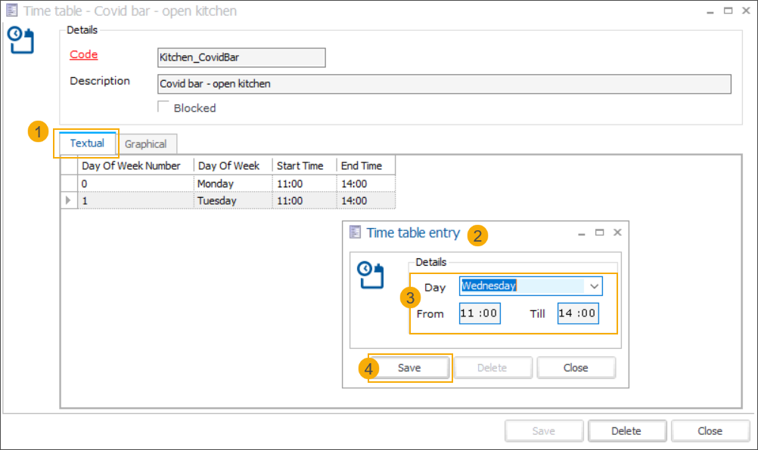This screenshot has height=450, width=758.
Task: Toggle the Blocked checkbox
Action: click(163, 107)
